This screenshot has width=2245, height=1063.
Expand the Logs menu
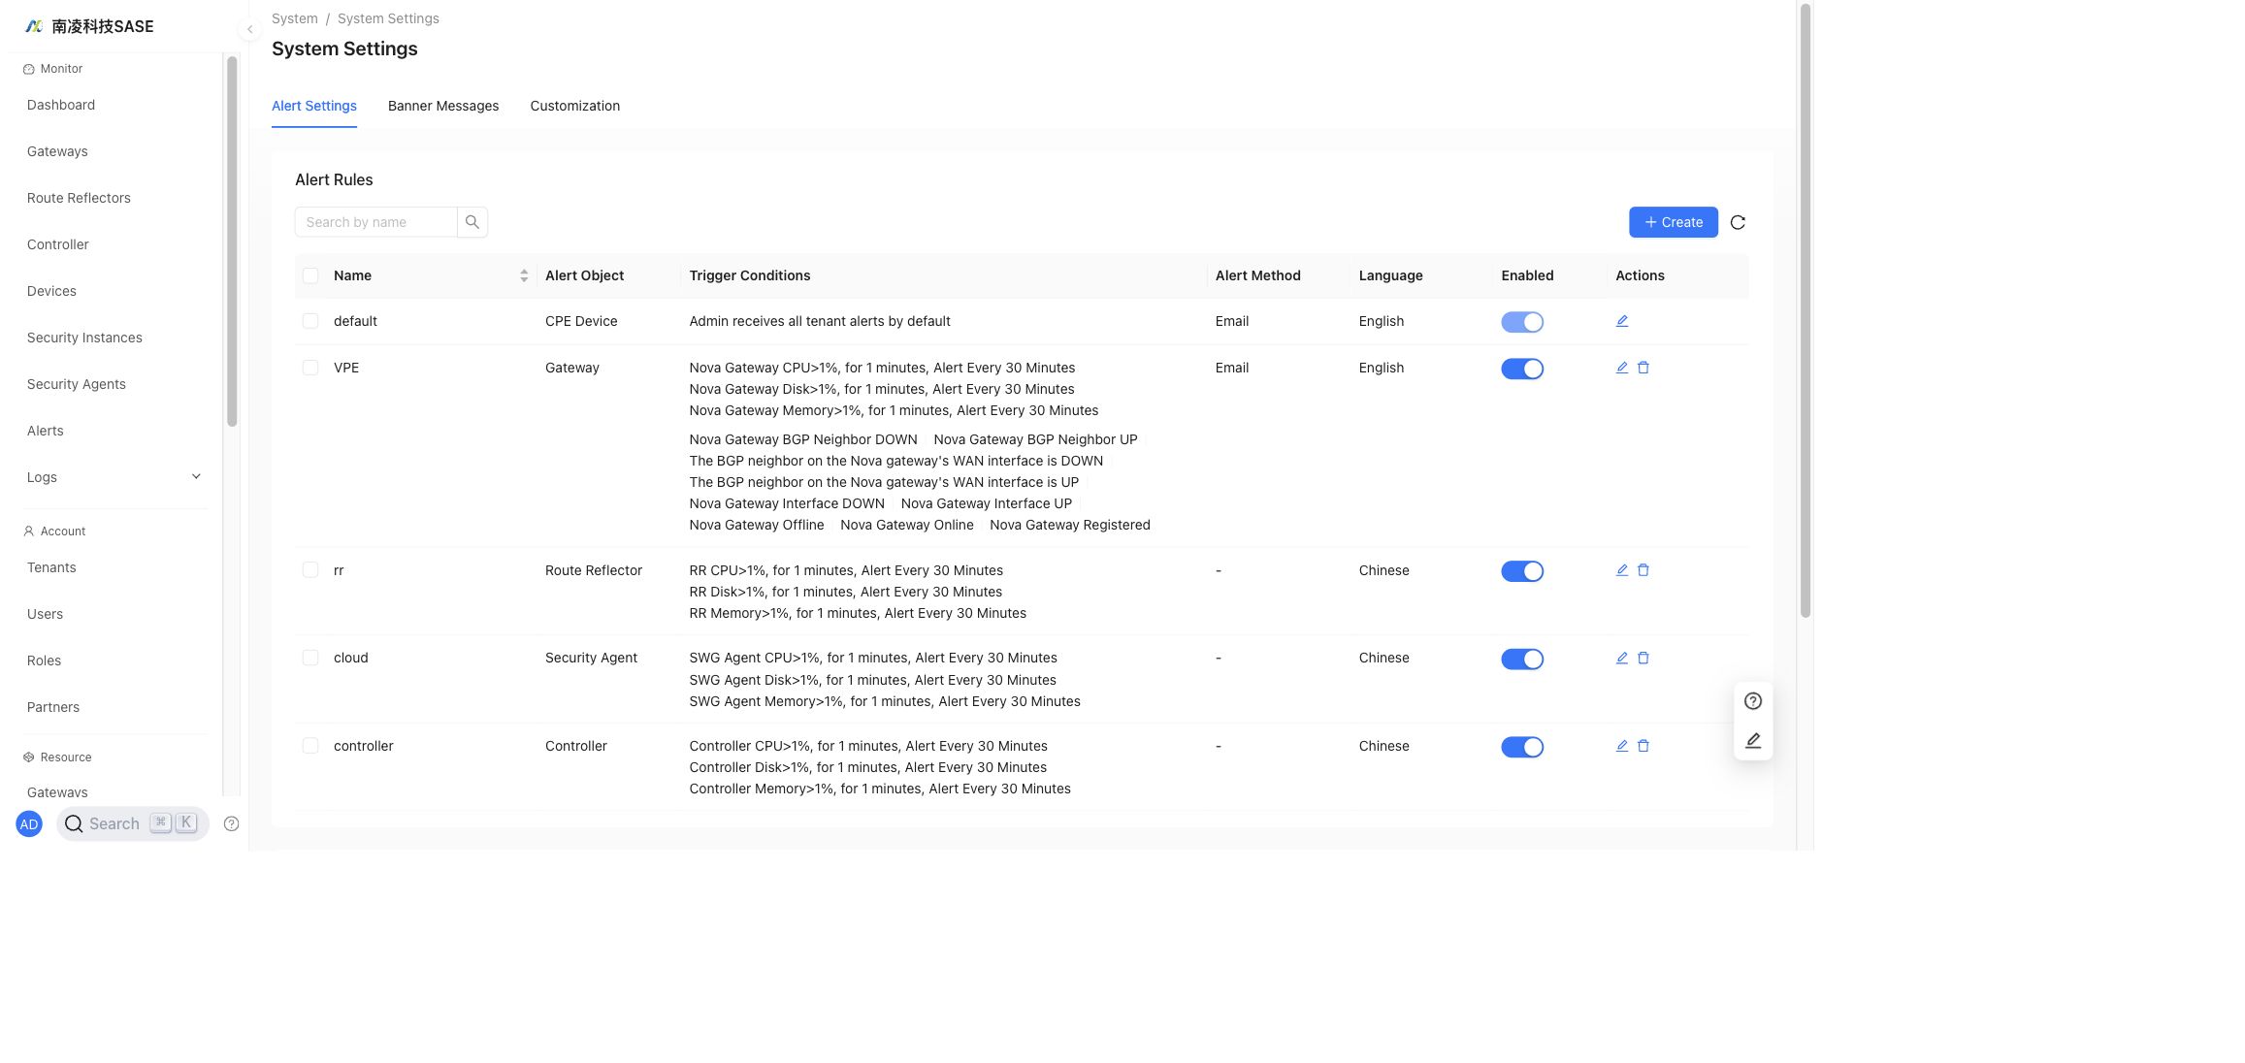[114, 477]
